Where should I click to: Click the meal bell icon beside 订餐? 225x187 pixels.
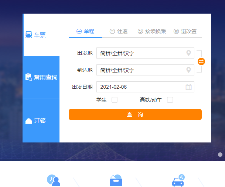pos(28,121)
